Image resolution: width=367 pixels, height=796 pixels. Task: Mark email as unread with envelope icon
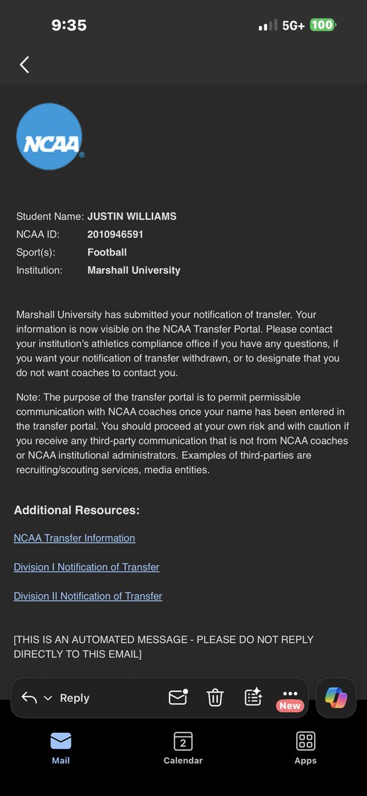tap(178, 697)
